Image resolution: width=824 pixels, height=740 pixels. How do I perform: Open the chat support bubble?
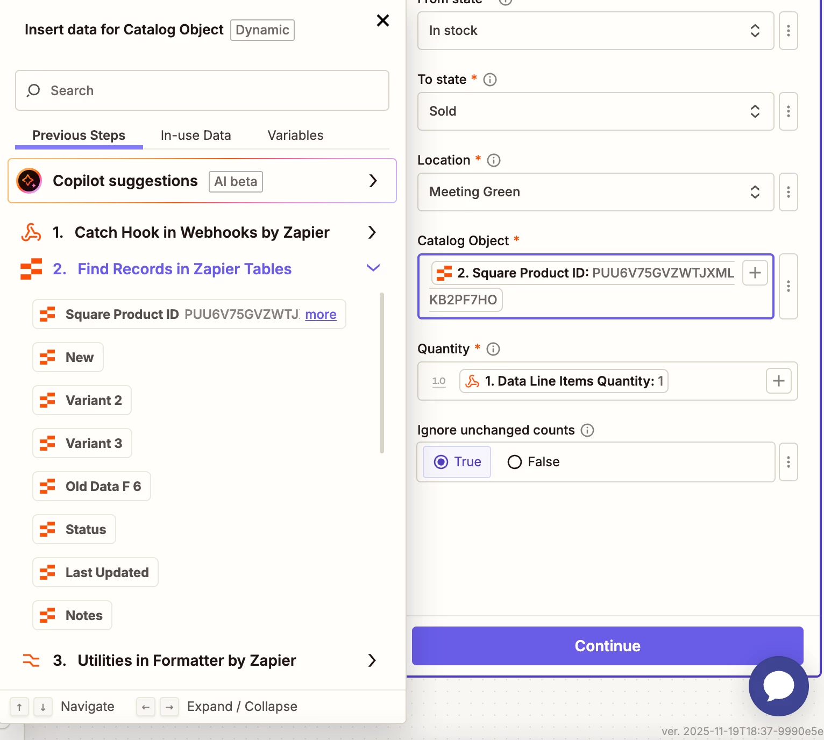click(x=779, y=686)
